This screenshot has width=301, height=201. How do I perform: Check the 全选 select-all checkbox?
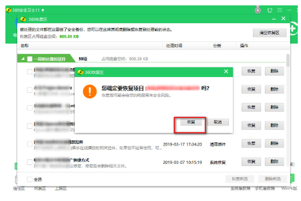pos(30,179)
